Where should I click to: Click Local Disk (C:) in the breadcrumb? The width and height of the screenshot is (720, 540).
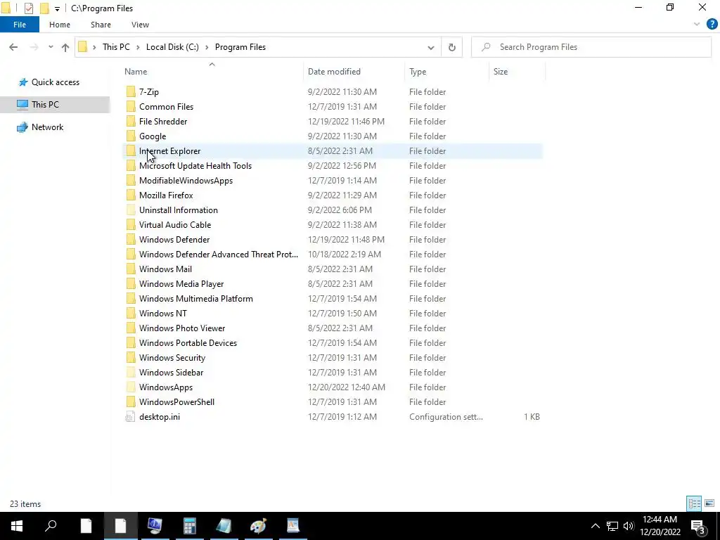coord(172,47)
